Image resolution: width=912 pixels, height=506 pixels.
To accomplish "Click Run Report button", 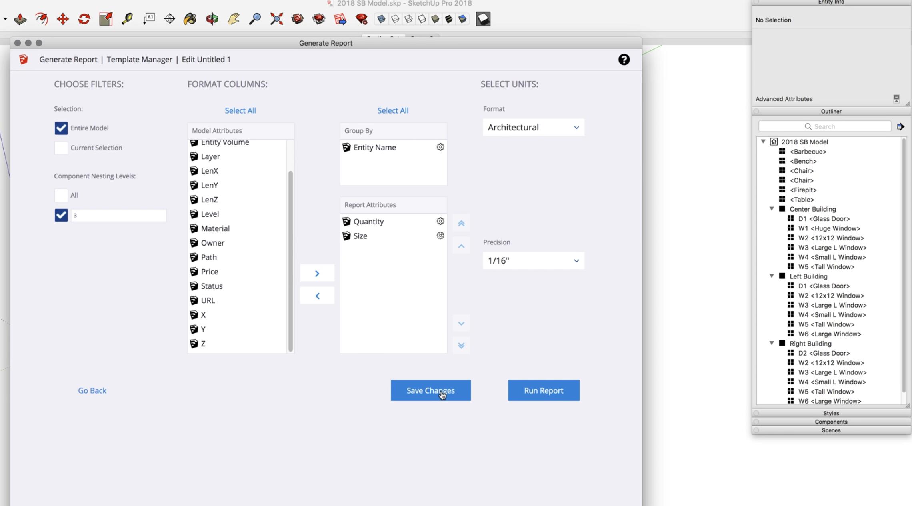I will click(544, 390).
